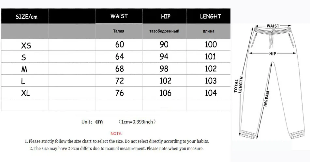310x162 pixels.
Task: Click the XS size row label
Action: point(26,46)
